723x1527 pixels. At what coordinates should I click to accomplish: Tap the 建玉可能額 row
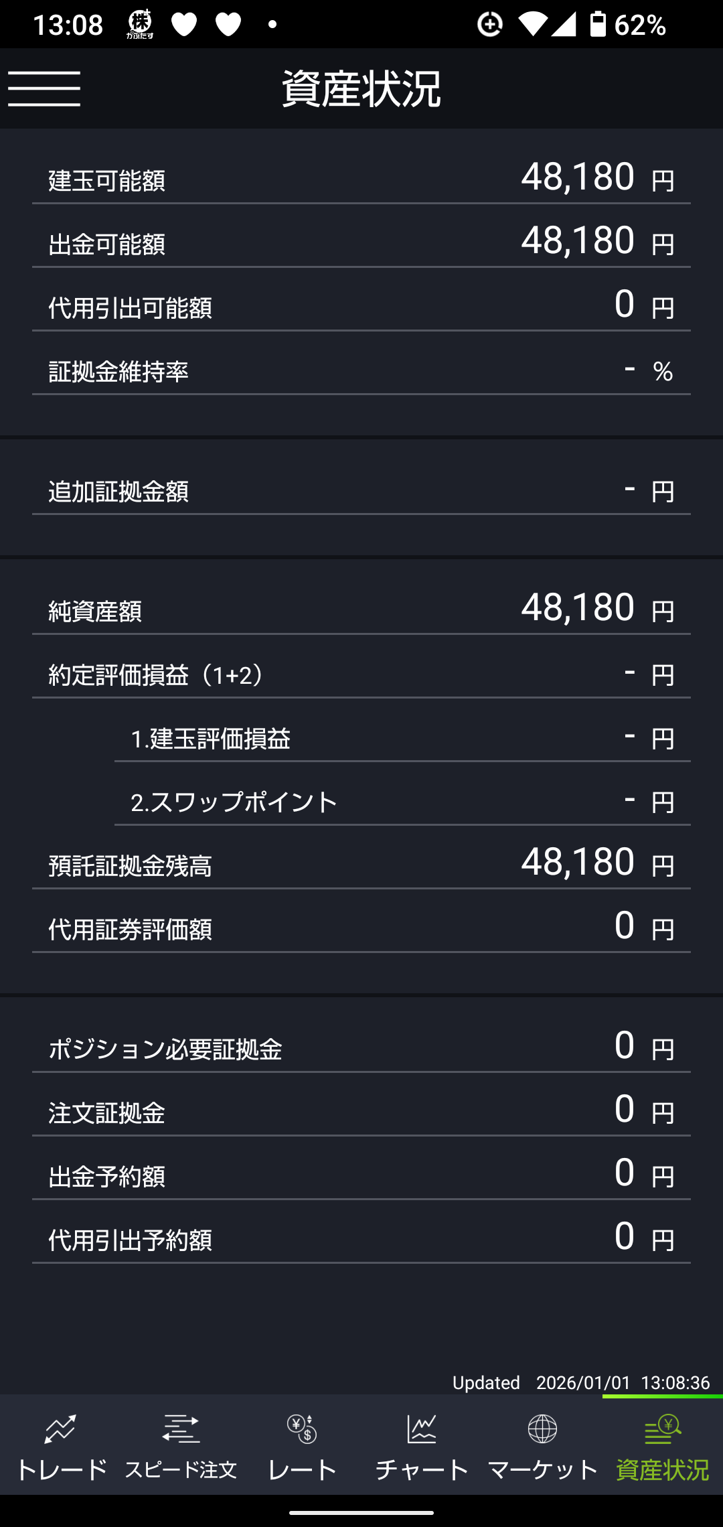tap(361, 179)
